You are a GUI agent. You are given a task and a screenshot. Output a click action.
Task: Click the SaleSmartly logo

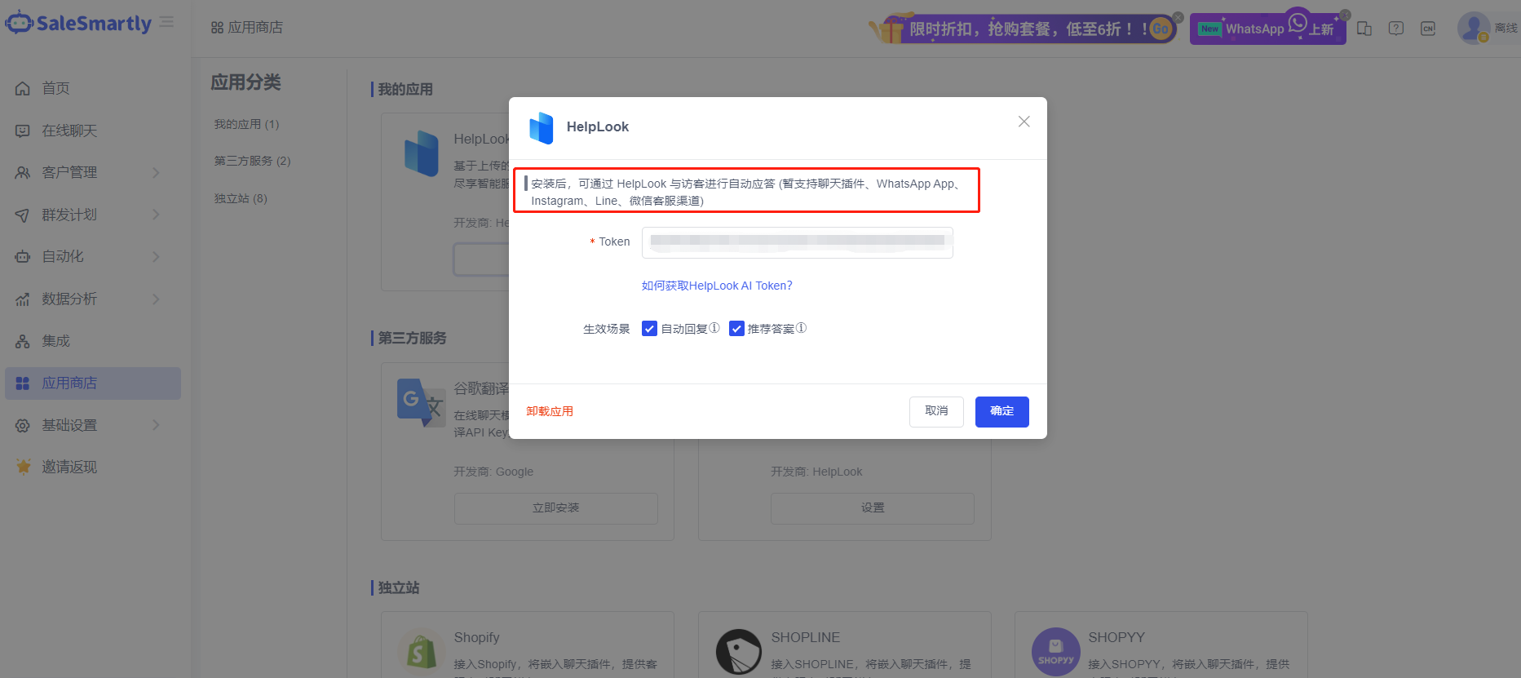(78, 24)
